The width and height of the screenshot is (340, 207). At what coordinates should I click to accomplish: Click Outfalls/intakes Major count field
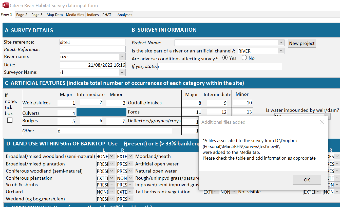(x=192, y=103)
